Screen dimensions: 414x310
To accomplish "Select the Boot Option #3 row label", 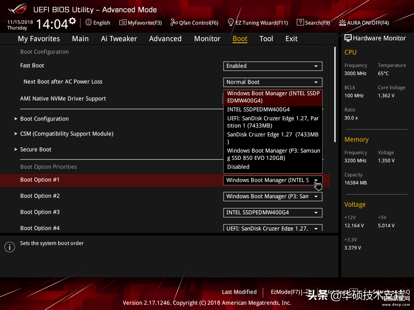I will pos(40,212).
